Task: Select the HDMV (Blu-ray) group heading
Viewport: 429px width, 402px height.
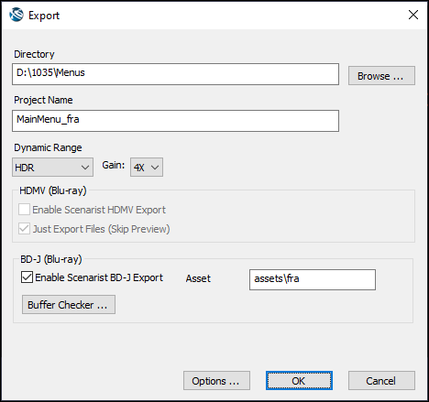Action: [53, 190]
